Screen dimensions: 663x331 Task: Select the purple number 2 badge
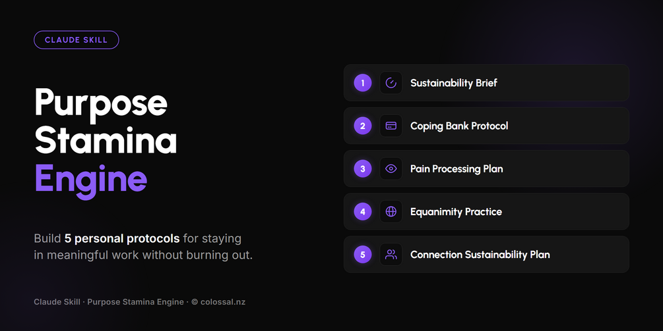[363, 126]
